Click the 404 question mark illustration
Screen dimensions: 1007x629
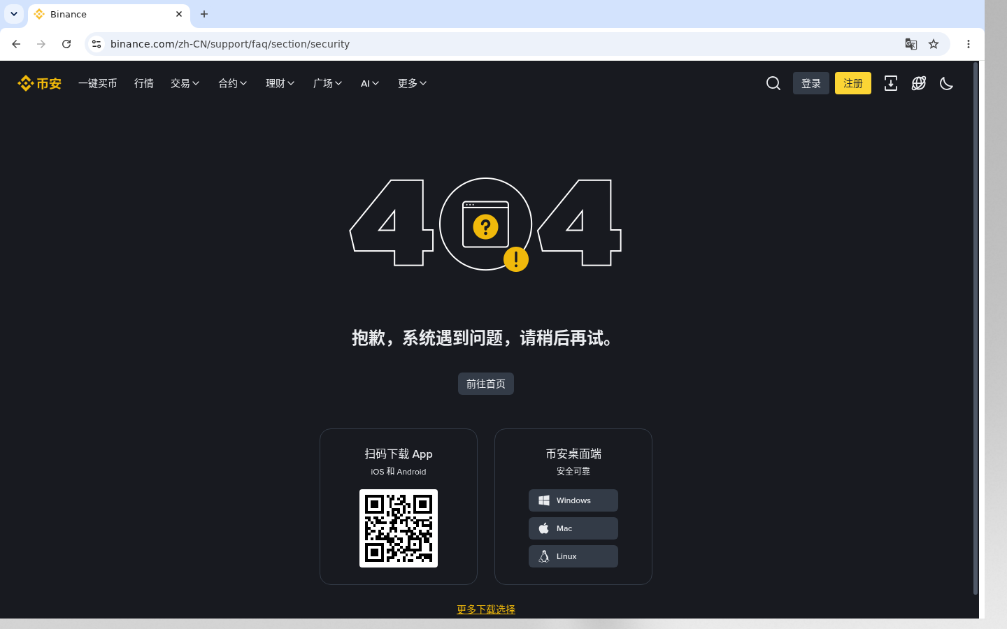[485, 224]
